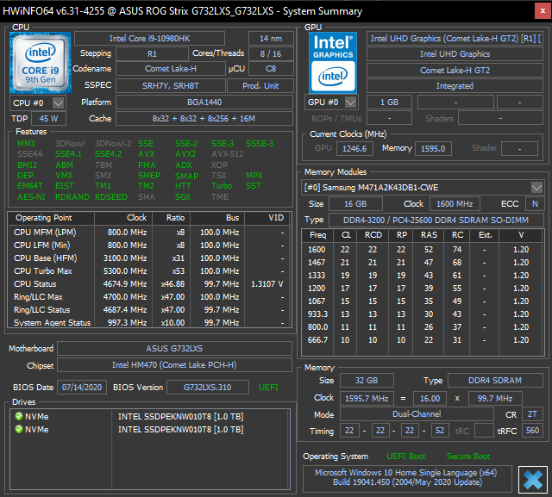Click the Secure Boot label
Screen dimensions: 552x497
[468, 456]
